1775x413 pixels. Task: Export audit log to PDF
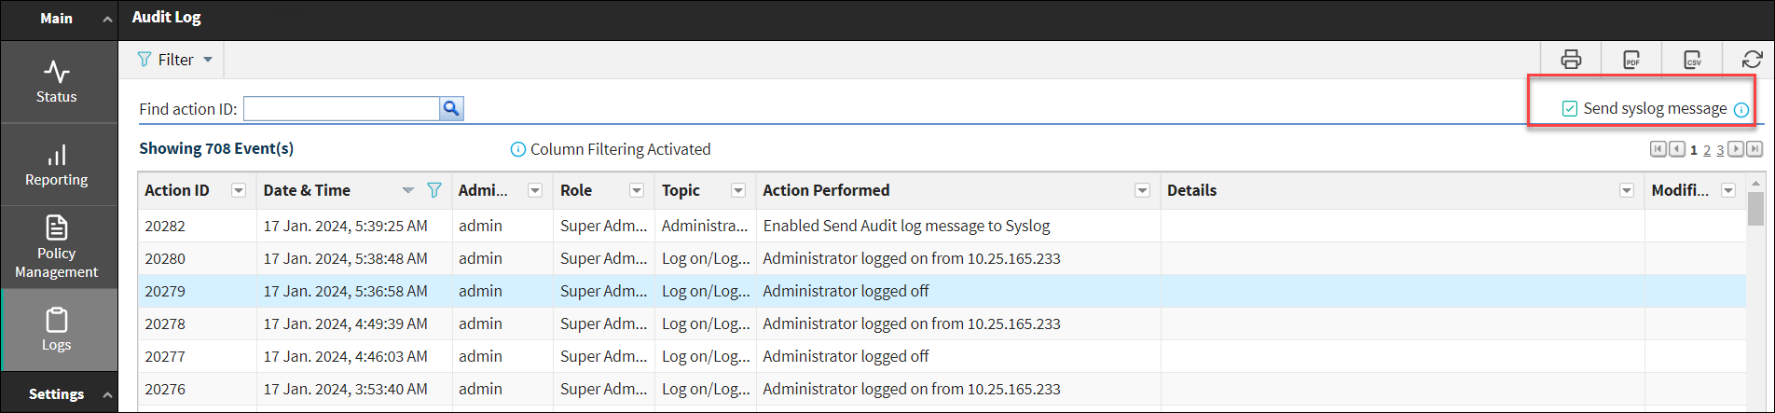click(1631, 60)
